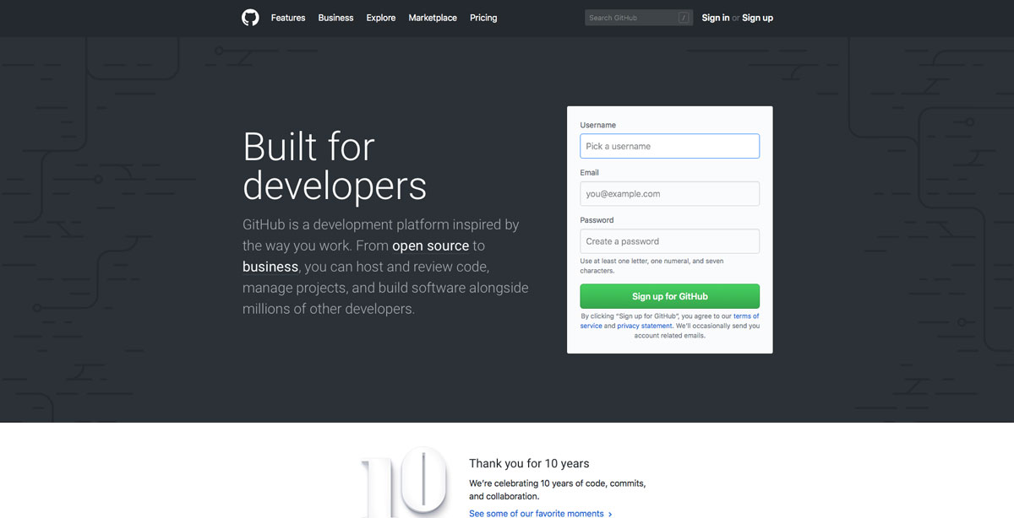Click the Email input field
The width and height of the screenshot is (1014, 518).
click(x=669, y=193)
